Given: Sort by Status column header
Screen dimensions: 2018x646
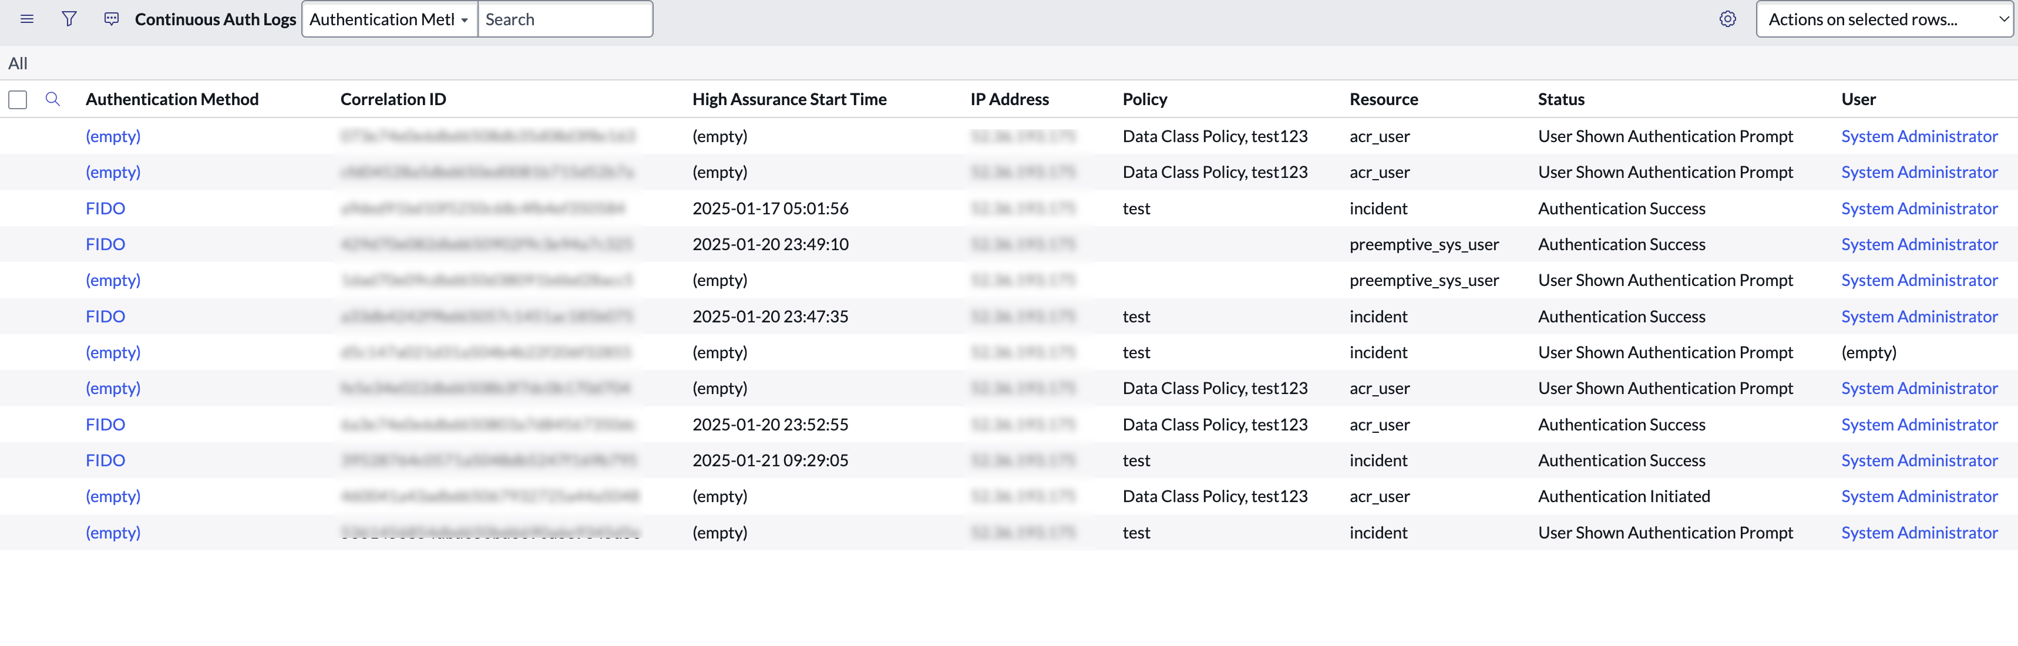Looking at the screenshot, I should [1560, 99].
